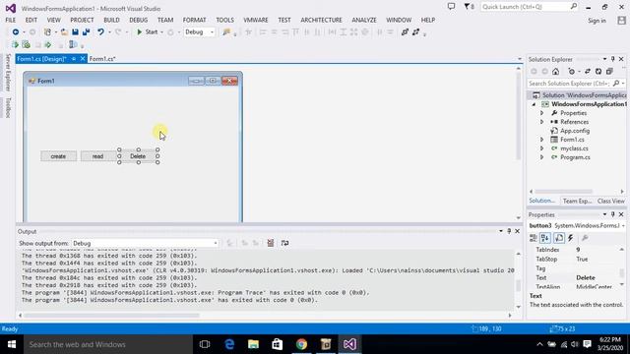Open Microsoft Edge from the taskbar

229,344
